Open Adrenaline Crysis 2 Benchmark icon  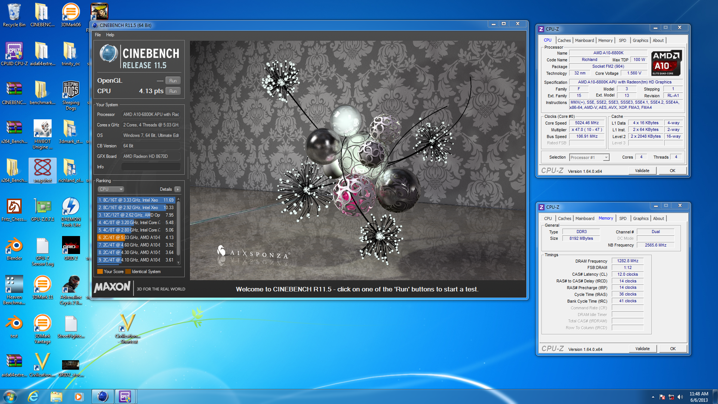tap(71, 290)
